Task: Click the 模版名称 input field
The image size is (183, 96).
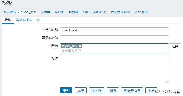Action: [x=114, y=30]
